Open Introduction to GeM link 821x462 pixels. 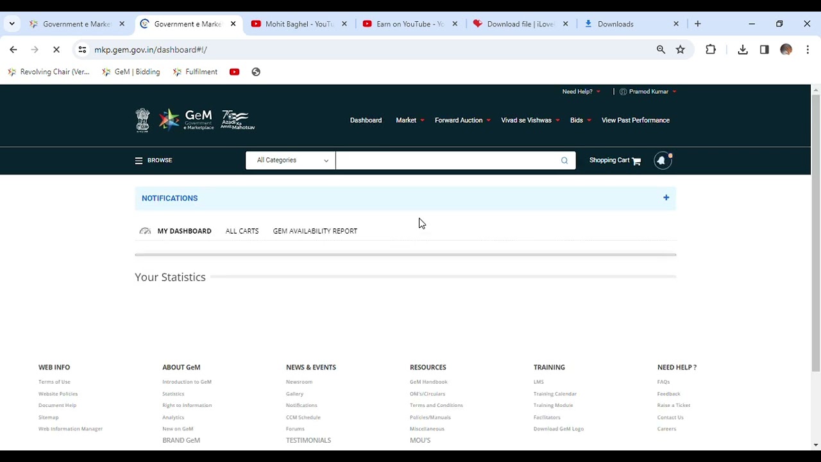pyautogui.click(x=187, y=382)
